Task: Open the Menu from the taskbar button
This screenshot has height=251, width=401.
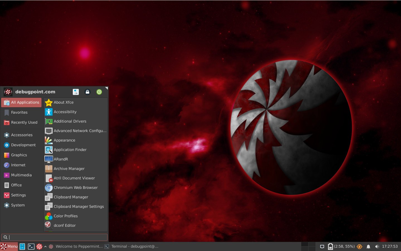Action: coord(9,246)
